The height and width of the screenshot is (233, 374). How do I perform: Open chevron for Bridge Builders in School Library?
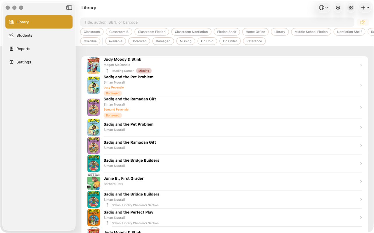[361, 200]
